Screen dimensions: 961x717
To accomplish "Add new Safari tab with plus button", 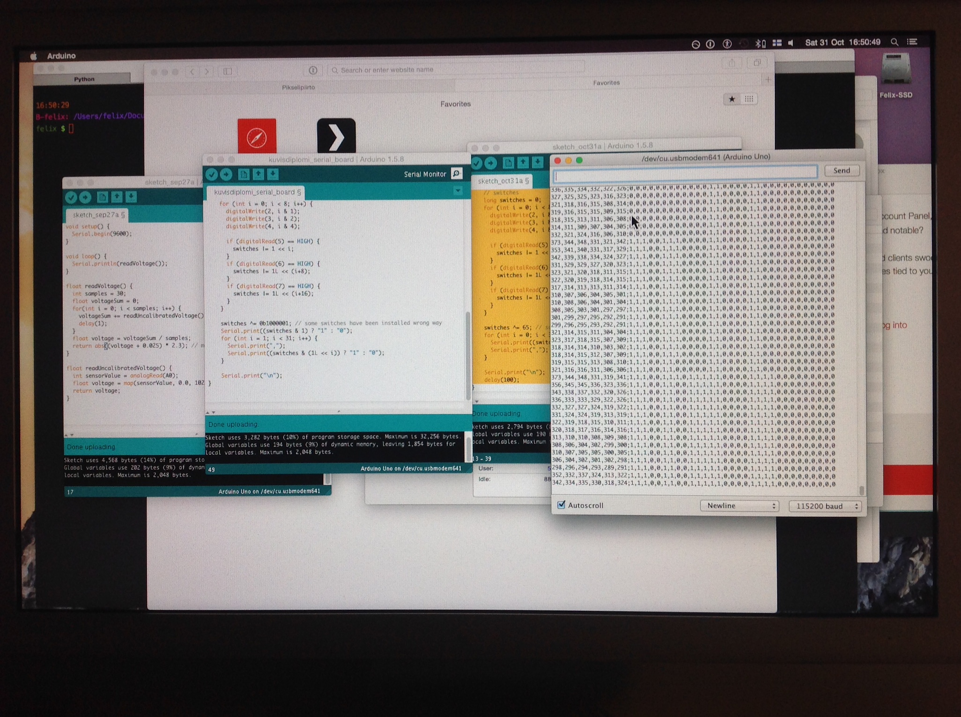I will pyautogui.click(x=768, y=80).
